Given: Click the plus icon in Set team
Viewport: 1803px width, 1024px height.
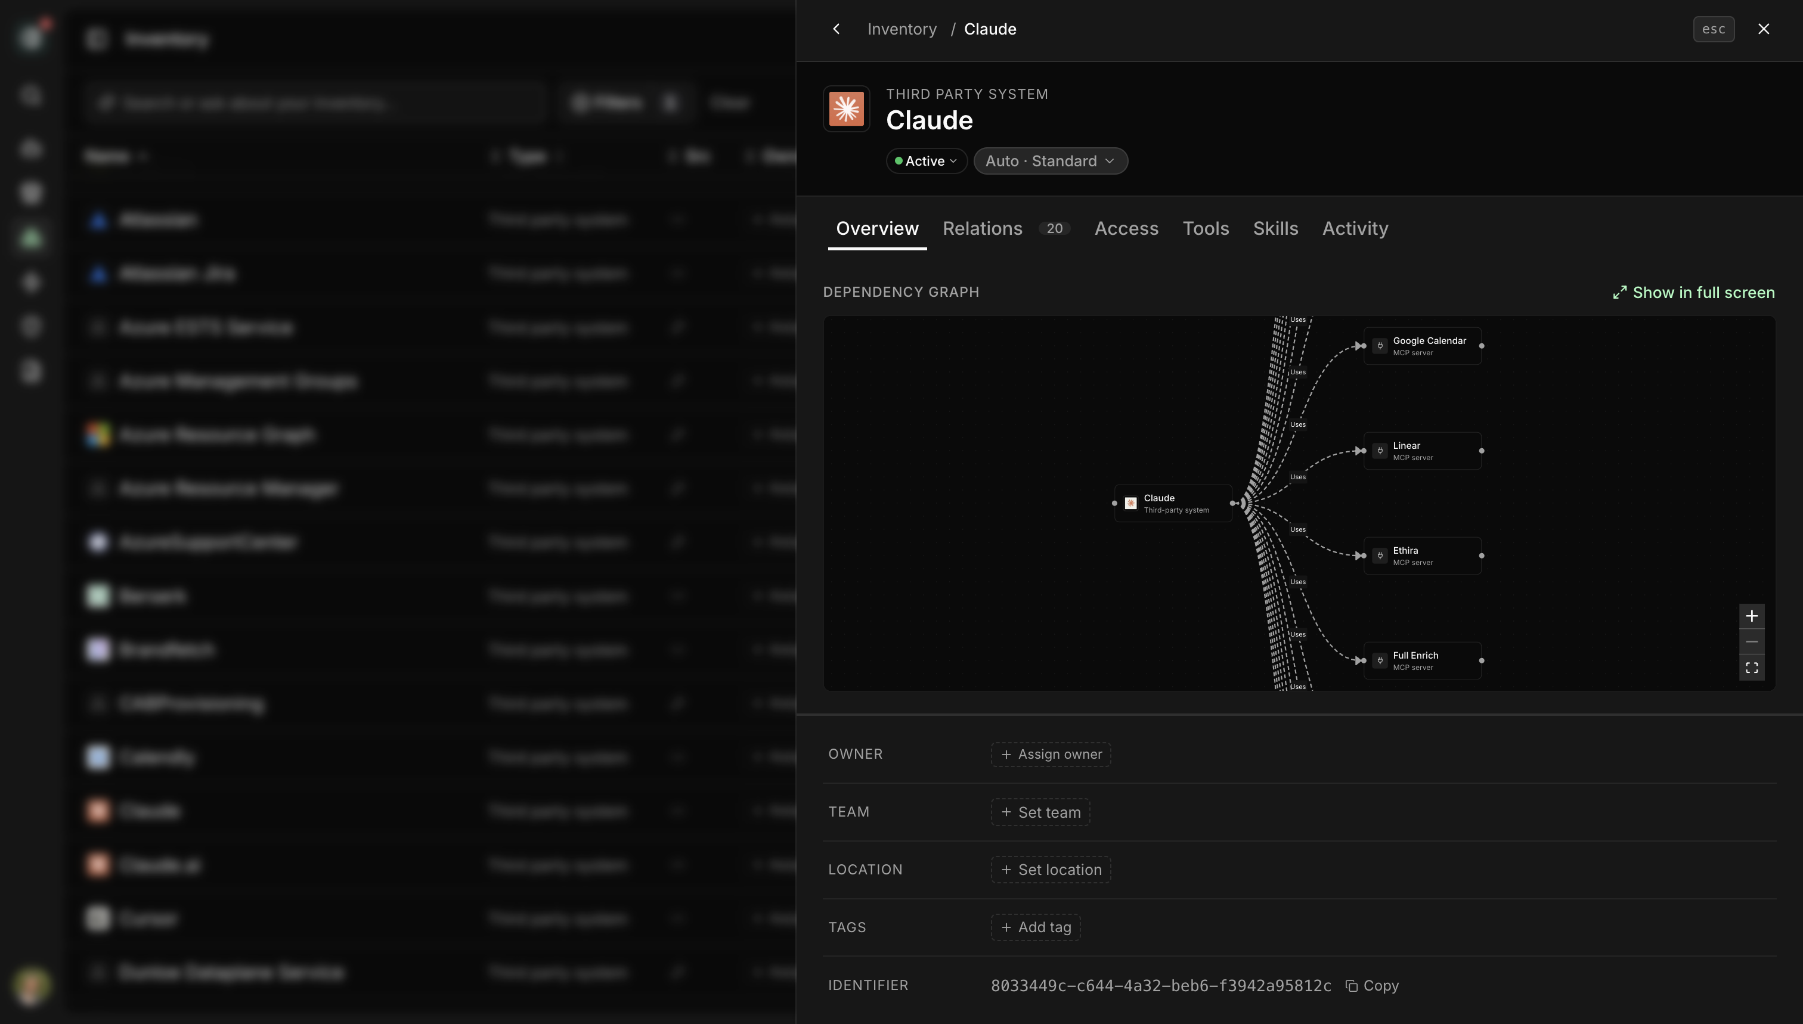Looking at the screenshot, I should [x=1006, y=812].
